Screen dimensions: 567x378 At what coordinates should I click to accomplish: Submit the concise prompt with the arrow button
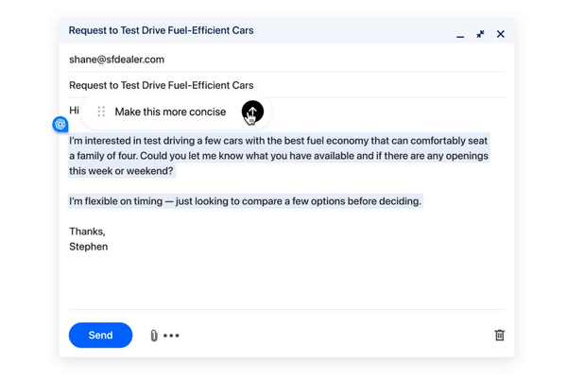click(x=252, y=112)
